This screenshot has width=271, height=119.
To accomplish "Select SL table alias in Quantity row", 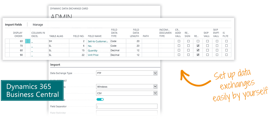I will click(58, 50).
